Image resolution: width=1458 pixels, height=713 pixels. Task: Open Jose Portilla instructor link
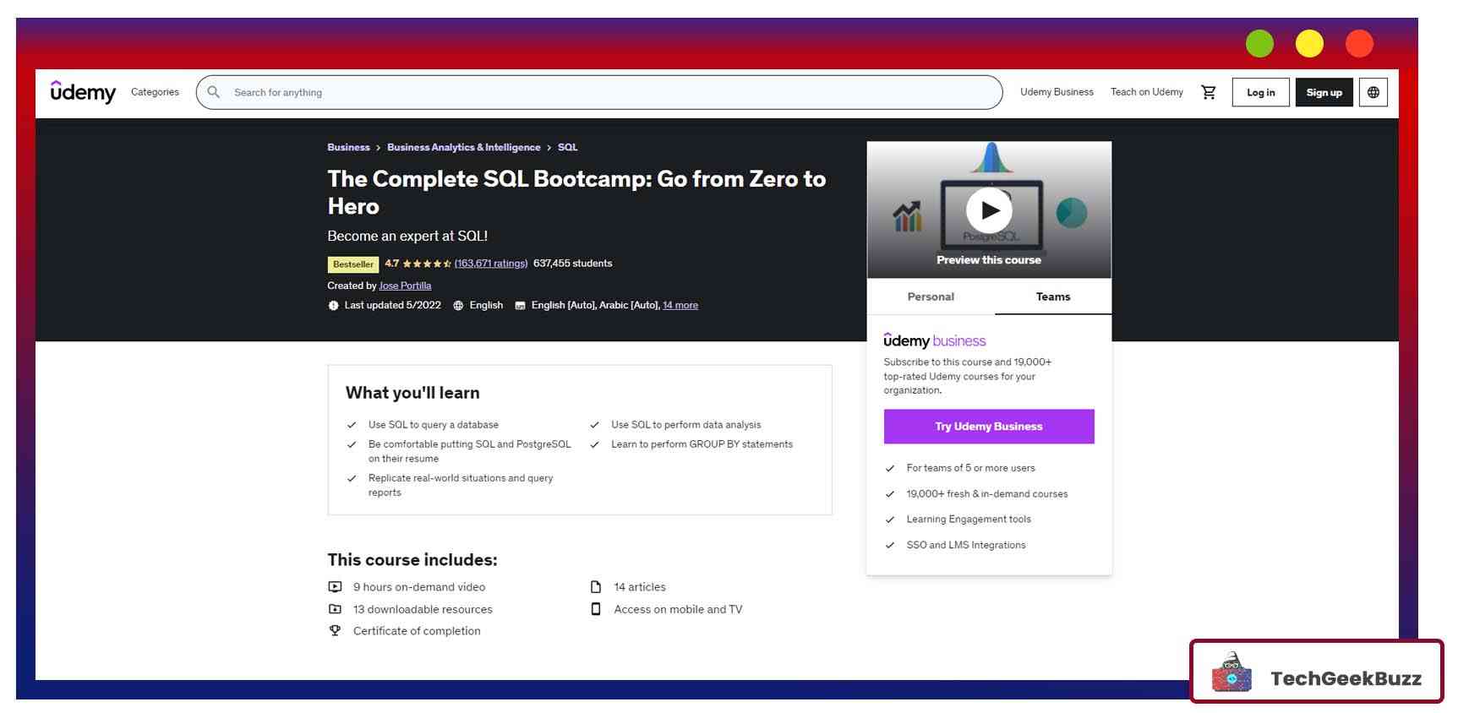pyautogui.click(x=405, y=286)
